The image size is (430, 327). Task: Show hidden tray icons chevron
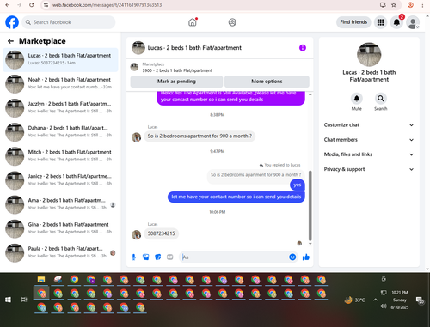pyautogui.click(x=375, y=300)
